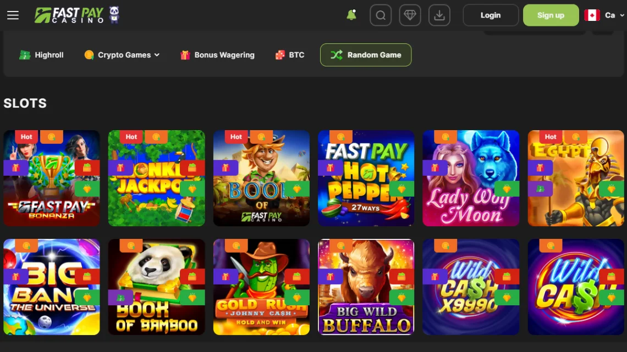Image resolution: width=627 pixels, height=352 pixels.
Task: Open game search with the magnifier icon
Action: coord(381,15)
